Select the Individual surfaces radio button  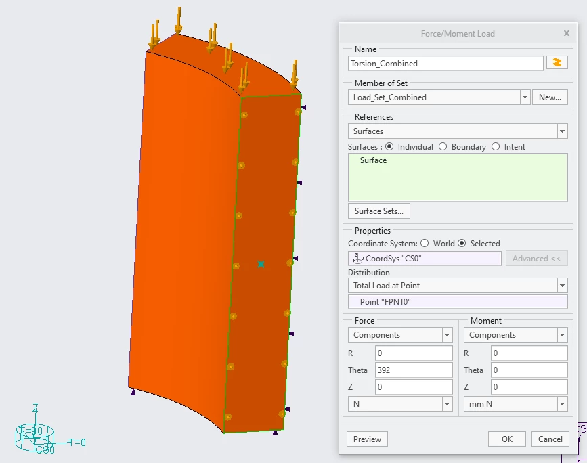click(389, 146)
